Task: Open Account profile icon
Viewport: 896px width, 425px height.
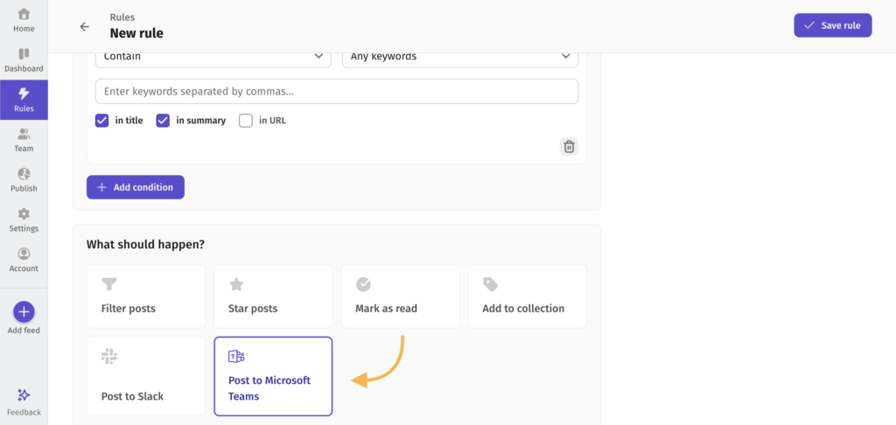Action: [24, 254]
